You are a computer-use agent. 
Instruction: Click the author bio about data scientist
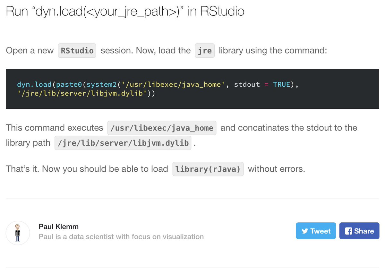121,237
